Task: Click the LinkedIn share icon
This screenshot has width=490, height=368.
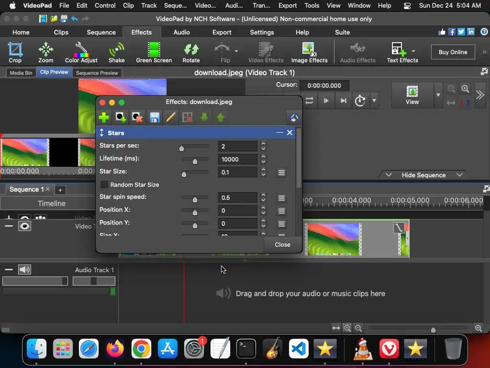Action: click(471, 32)
